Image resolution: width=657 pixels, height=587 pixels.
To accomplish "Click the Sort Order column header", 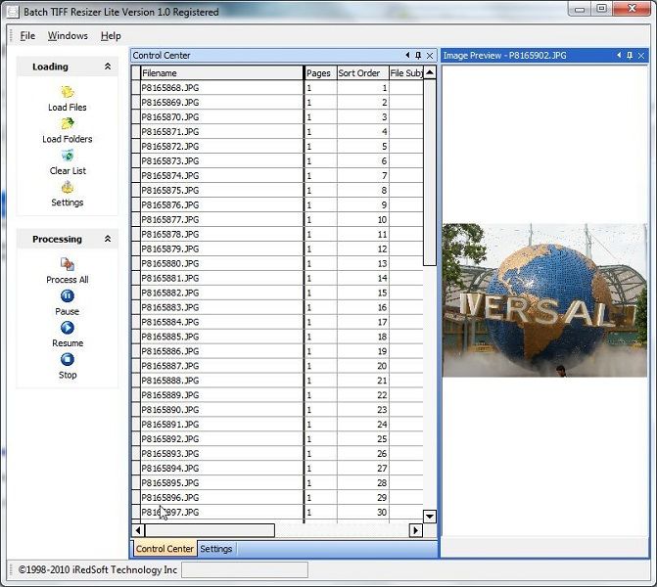I will tap(359, 73).
